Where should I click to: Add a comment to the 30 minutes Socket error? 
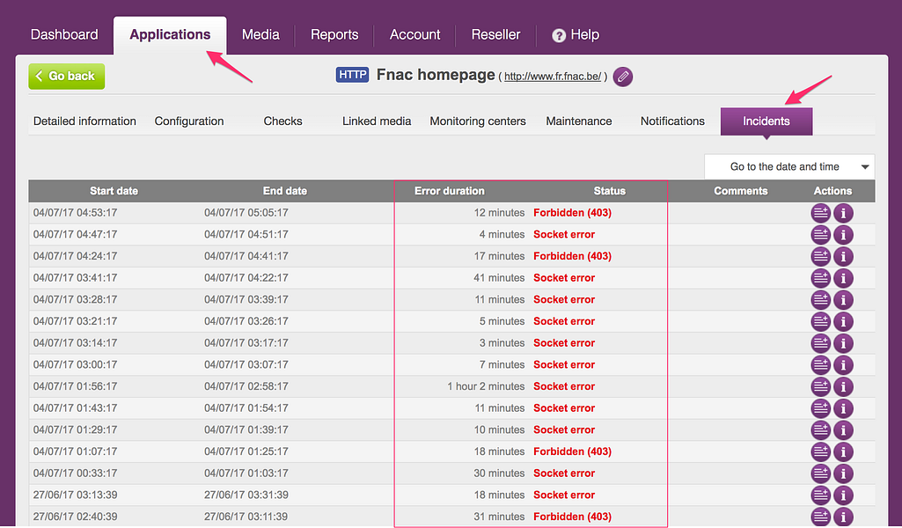[820, 473]
